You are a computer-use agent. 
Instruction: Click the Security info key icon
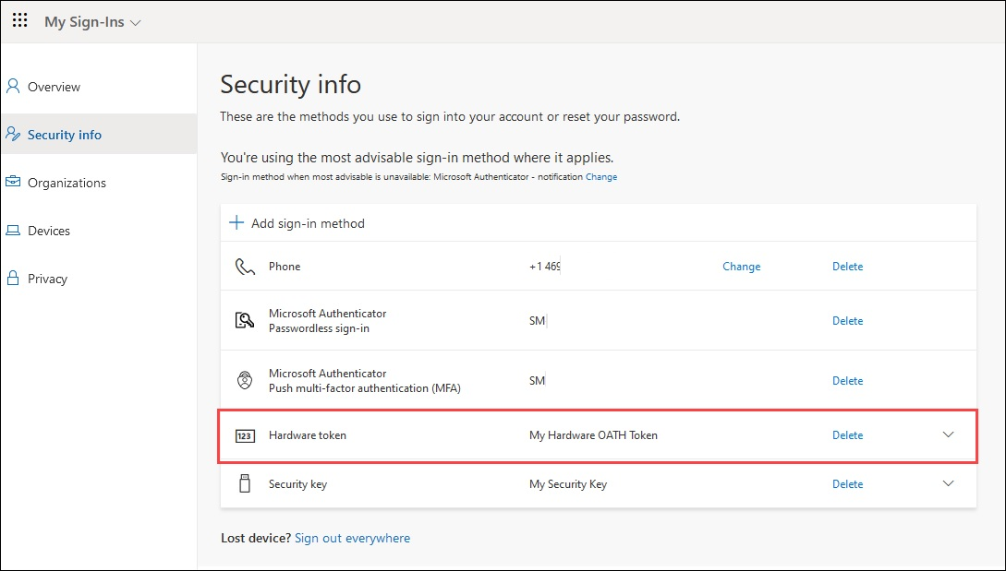click(11, 134)
